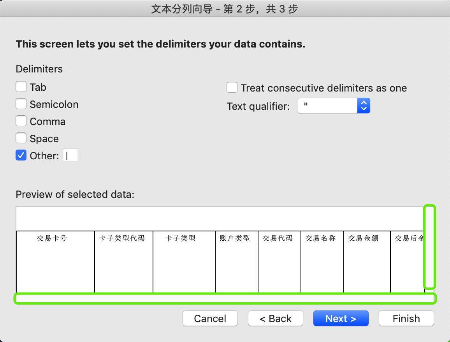Open the Text qualifier dropdown

coord(333,106)
